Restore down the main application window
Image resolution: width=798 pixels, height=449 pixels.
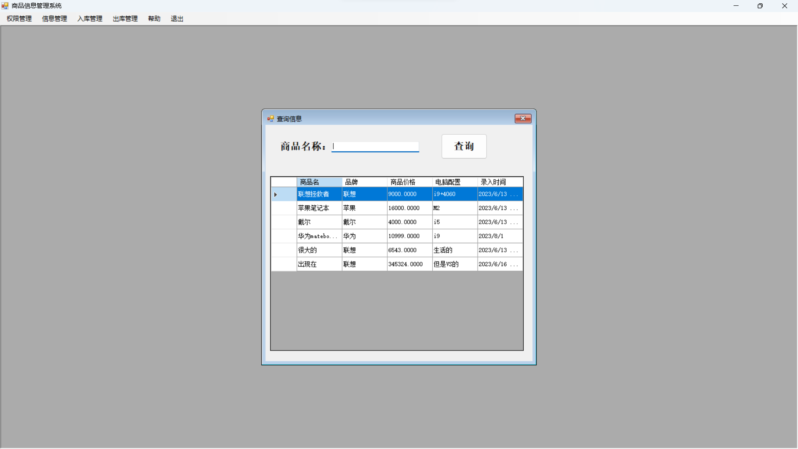pos(760,6)
